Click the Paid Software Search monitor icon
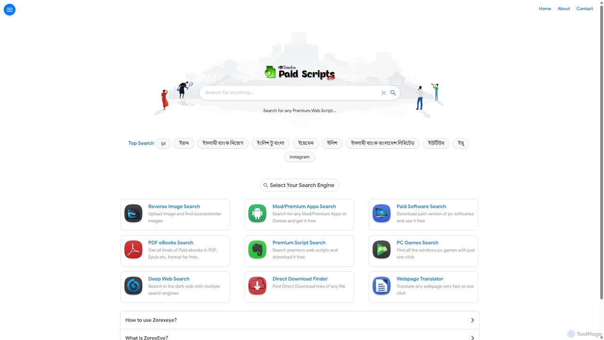Image resolution: width=604 pixels, height=340 pixels. pos(381,213)
